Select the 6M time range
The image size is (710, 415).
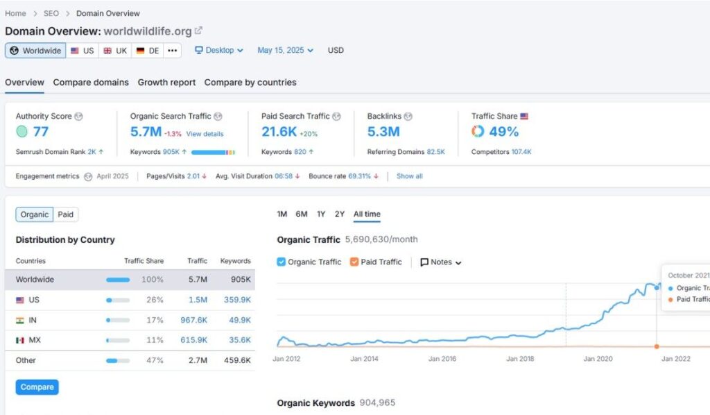tap(302, 214)
